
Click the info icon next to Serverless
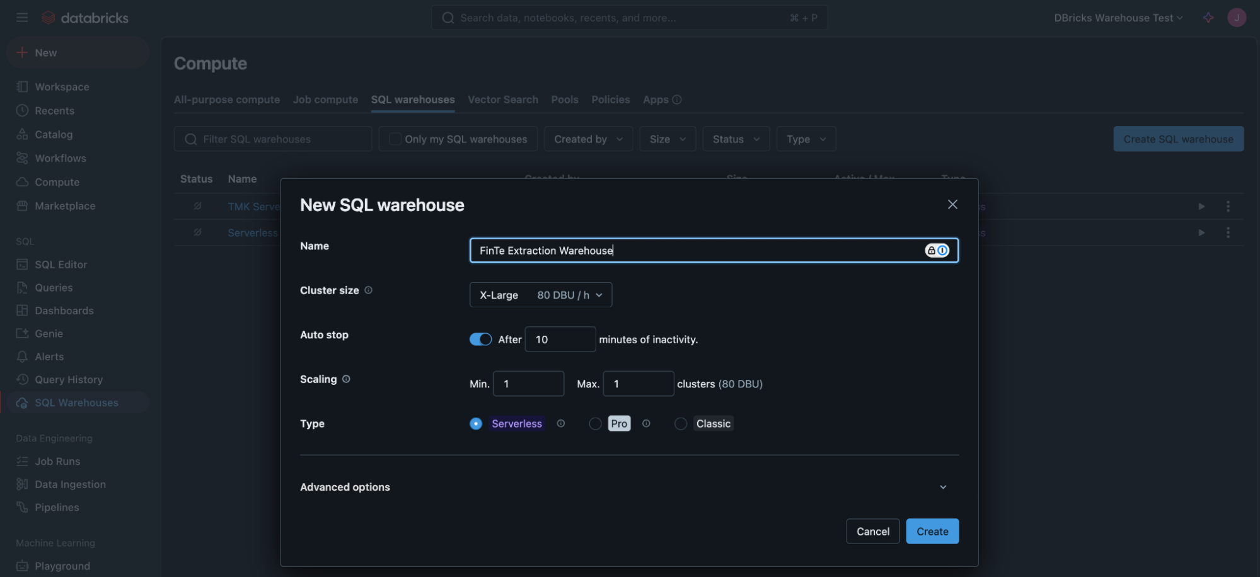[x=561, y=424]
